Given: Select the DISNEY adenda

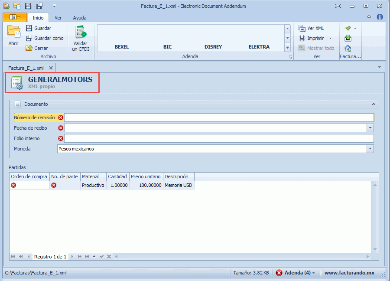Looking at the screenshot, I should pyautogui.click(x=213, y=47).
